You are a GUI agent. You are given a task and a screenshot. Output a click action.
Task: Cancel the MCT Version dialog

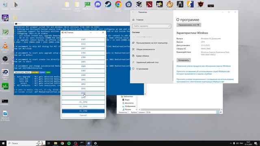click(x=83, y=115)
